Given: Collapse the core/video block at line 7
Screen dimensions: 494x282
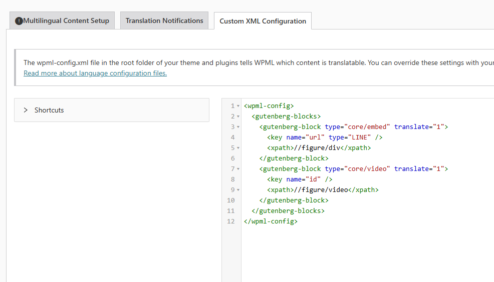Looking at the screenshot, I should point(238,169).
